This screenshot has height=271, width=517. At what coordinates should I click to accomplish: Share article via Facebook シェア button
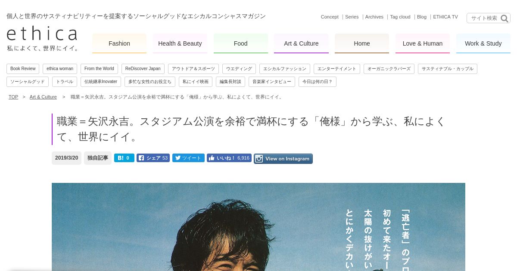point(153,158)
